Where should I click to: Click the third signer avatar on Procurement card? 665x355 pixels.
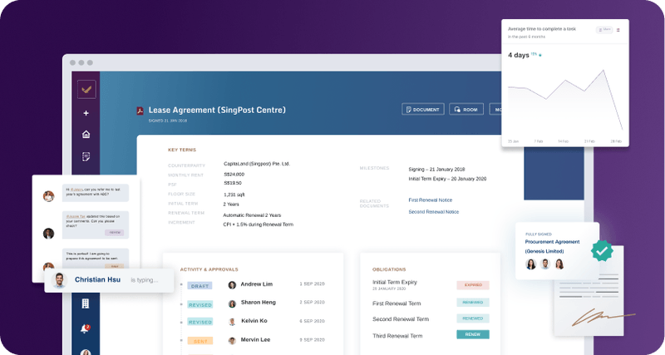tap(559, 264)
